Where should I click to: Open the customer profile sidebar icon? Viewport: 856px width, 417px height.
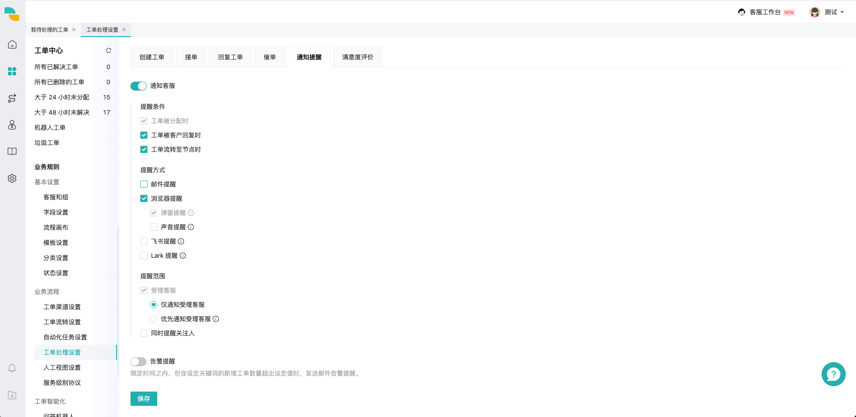coord(12,125)
